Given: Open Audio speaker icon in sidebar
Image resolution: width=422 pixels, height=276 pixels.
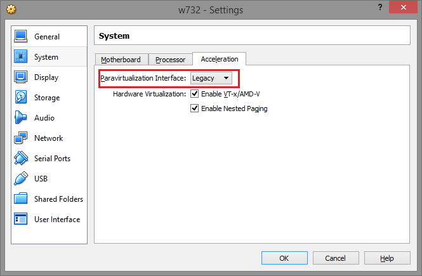Looking at the screenshot, I should [21, 118].
